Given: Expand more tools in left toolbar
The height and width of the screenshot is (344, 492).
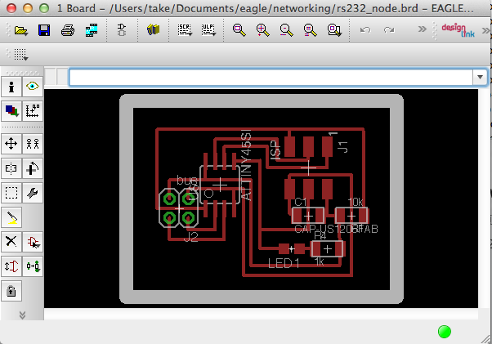Looking at the screenshot, I should [x=22, y=315].
